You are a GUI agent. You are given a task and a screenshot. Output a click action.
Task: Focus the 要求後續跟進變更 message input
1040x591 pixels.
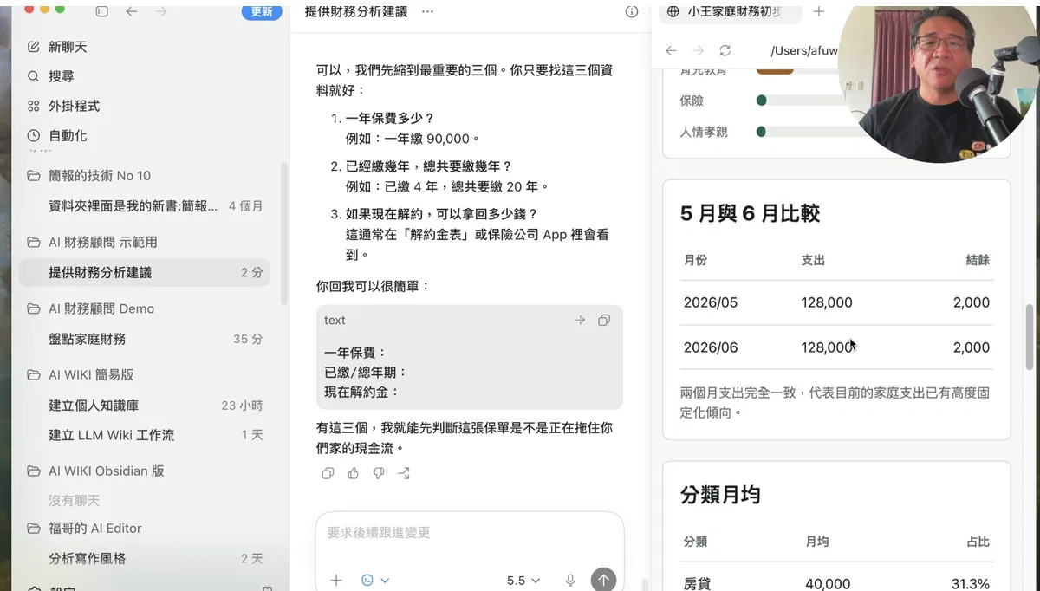pyautogui.click(x=470, y=533)
